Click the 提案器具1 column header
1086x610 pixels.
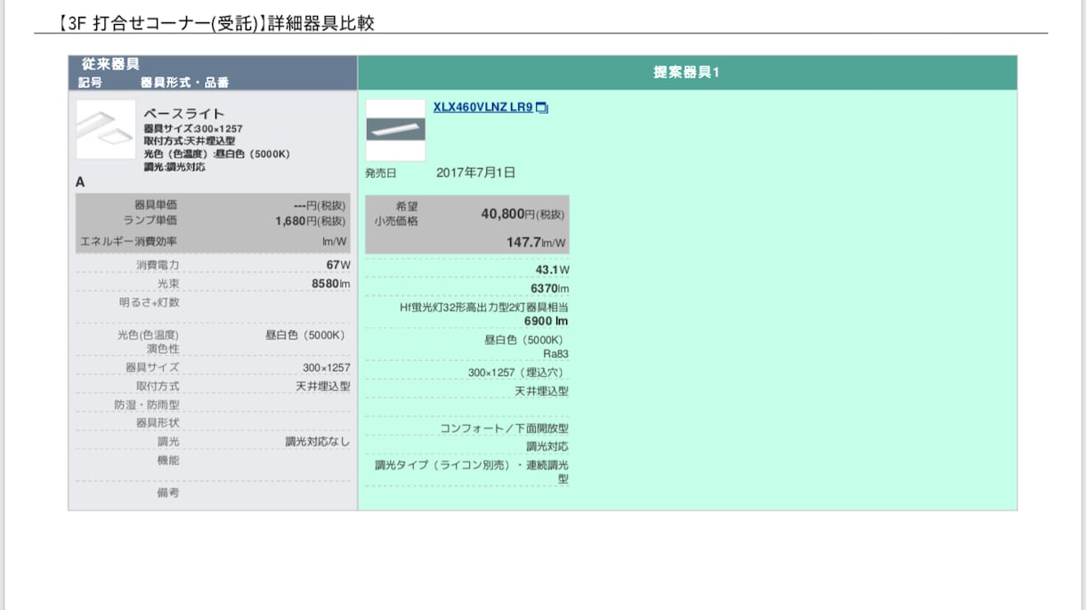(686, 73)
